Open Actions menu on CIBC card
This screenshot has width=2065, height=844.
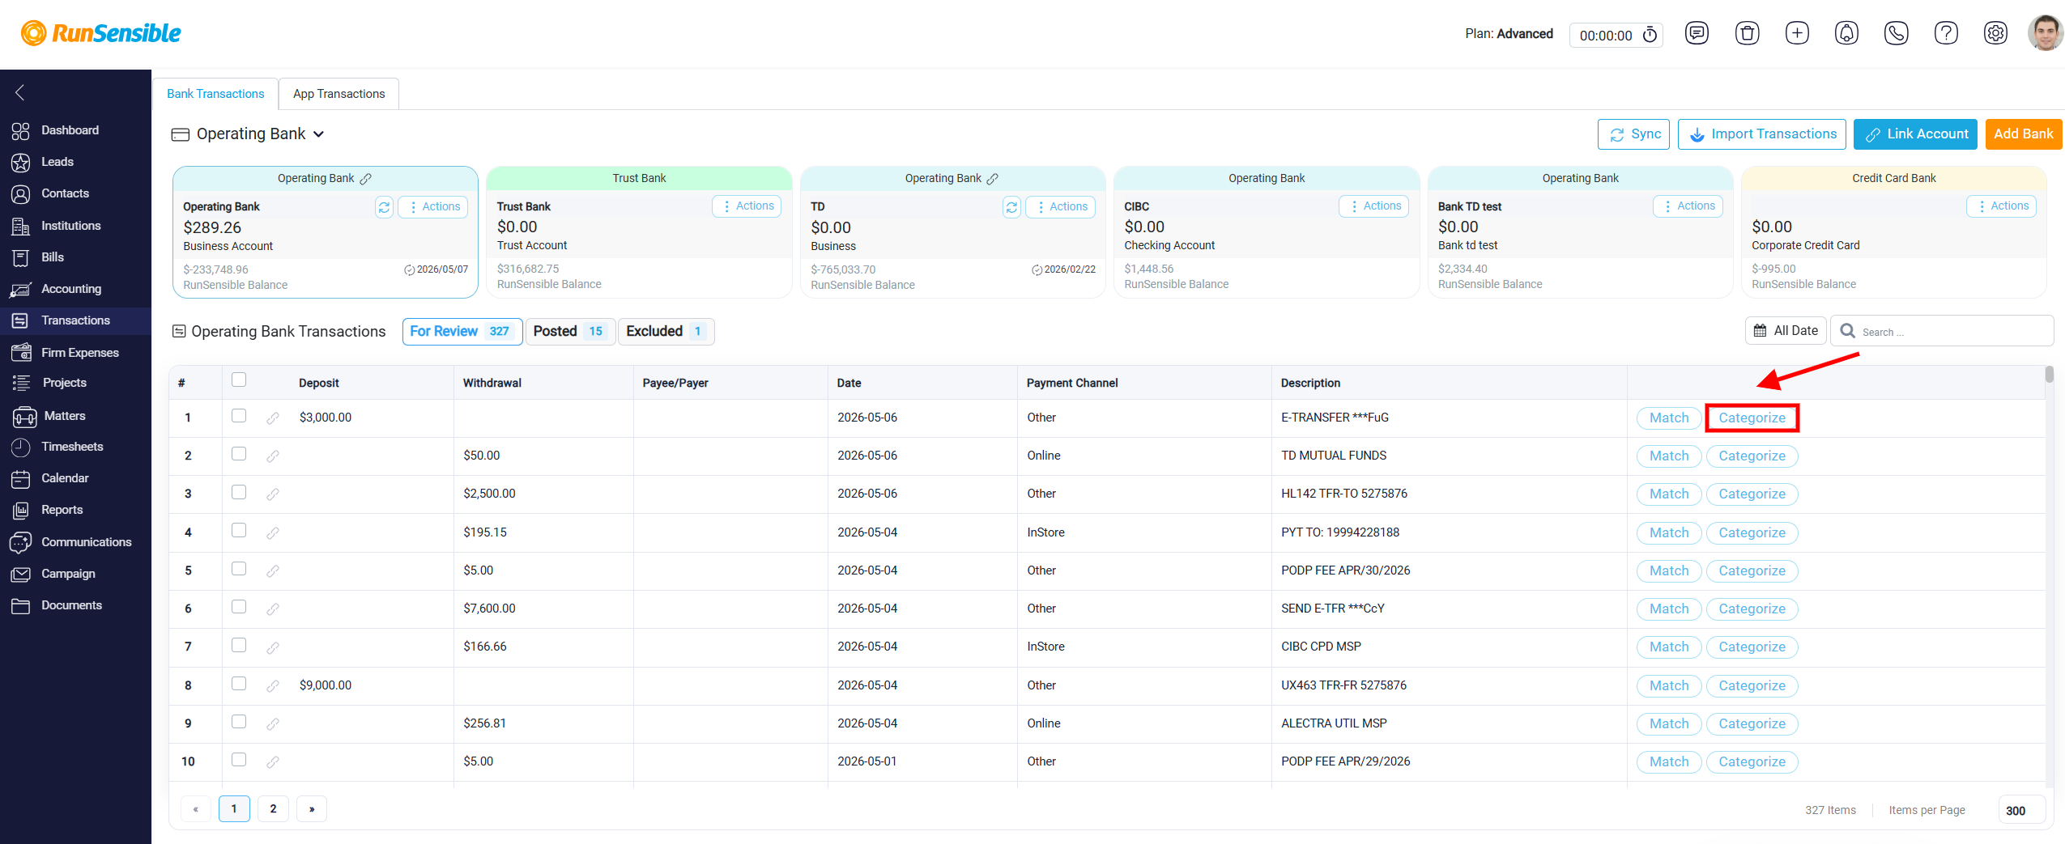pos(1374,206)
